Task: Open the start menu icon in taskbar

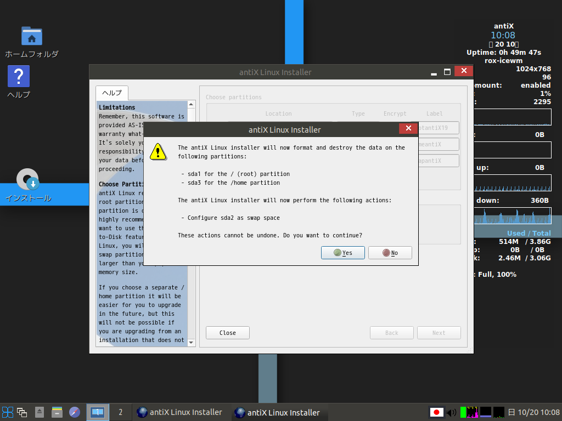Action: point(8,412)
